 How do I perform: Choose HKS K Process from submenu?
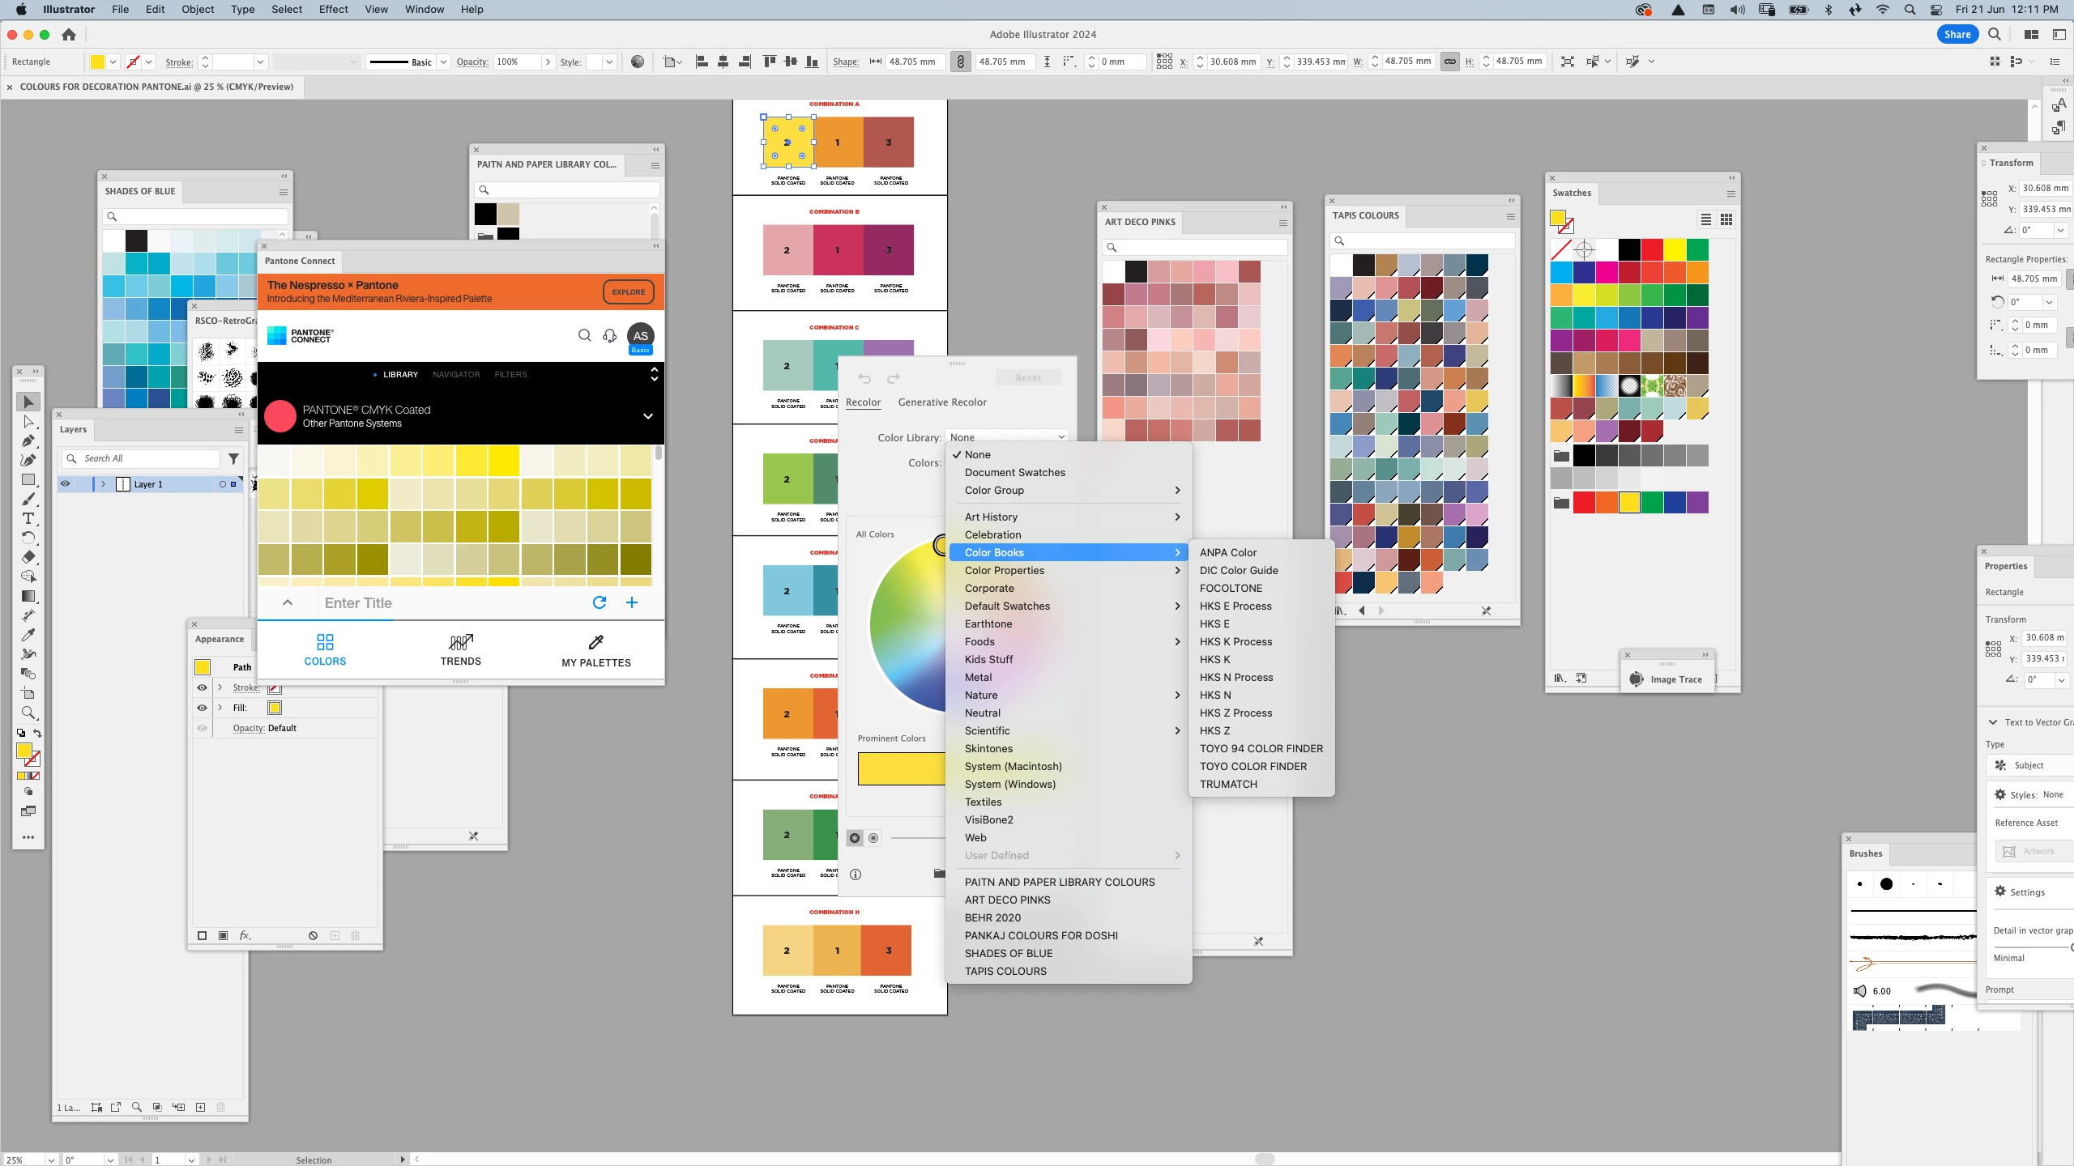(1235, 641)
